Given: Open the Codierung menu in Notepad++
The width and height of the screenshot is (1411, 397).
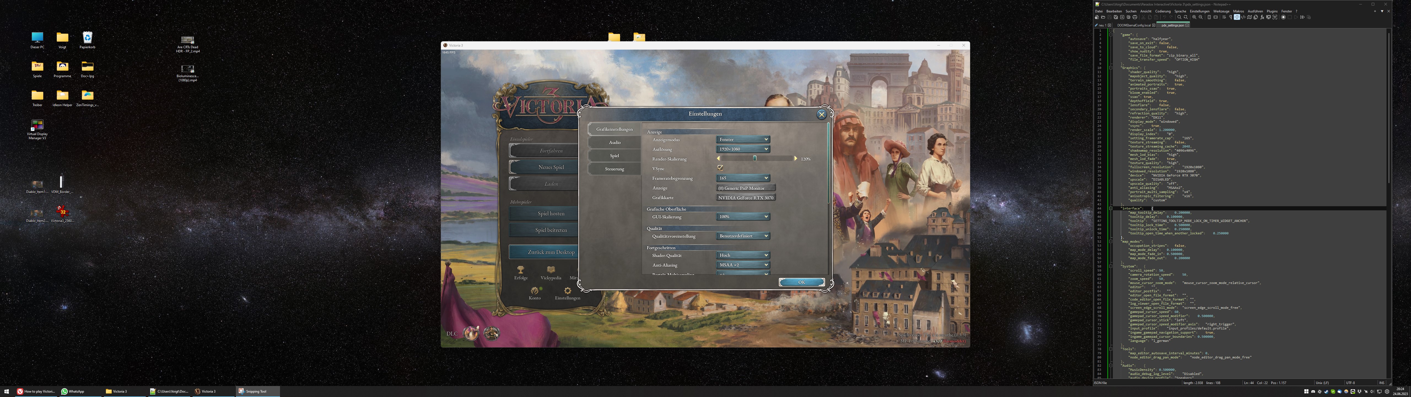Looking at the screenshot, I should click(x=1163, y=12).
